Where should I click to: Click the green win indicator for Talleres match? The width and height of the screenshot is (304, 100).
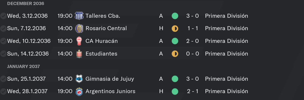click(x=175, y=16)
